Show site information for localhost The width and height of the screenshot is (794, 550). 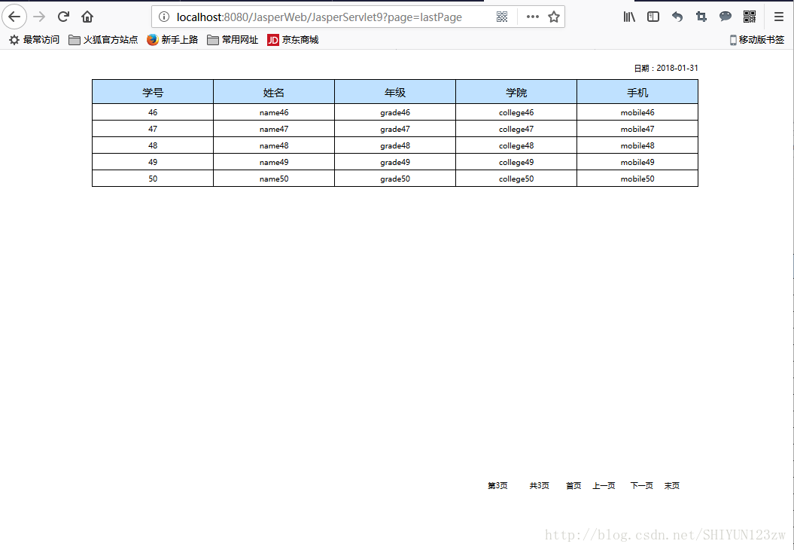coord(163,17)
